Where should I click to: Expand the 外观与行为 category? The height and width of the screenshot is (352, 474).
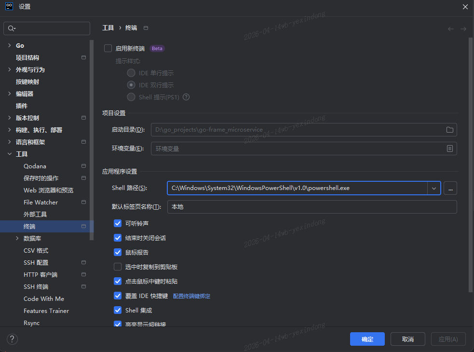point(9,69)
